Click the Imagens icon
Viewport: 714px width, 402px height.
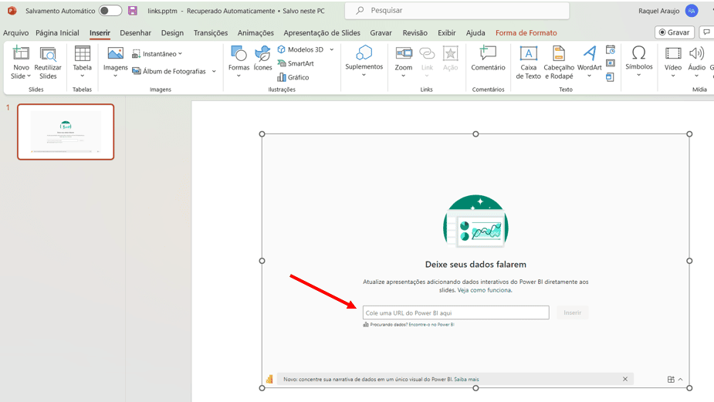(115, 53)
